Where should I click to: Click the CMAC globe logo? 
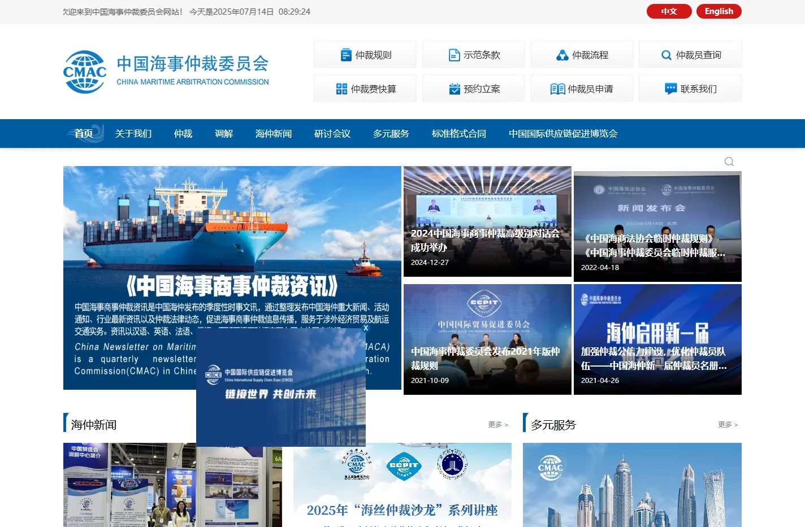pos(85,72)
